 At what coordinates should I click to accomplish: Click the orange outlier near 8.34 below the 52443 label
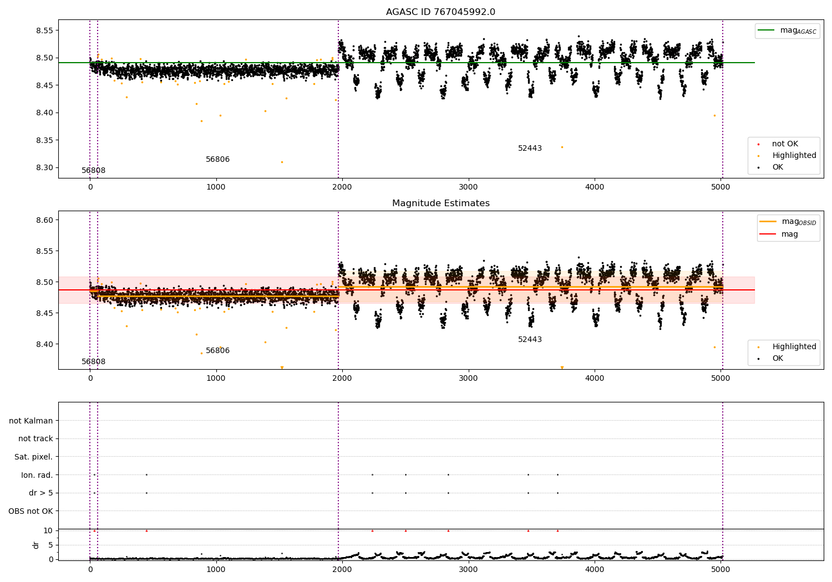point(562,147)
